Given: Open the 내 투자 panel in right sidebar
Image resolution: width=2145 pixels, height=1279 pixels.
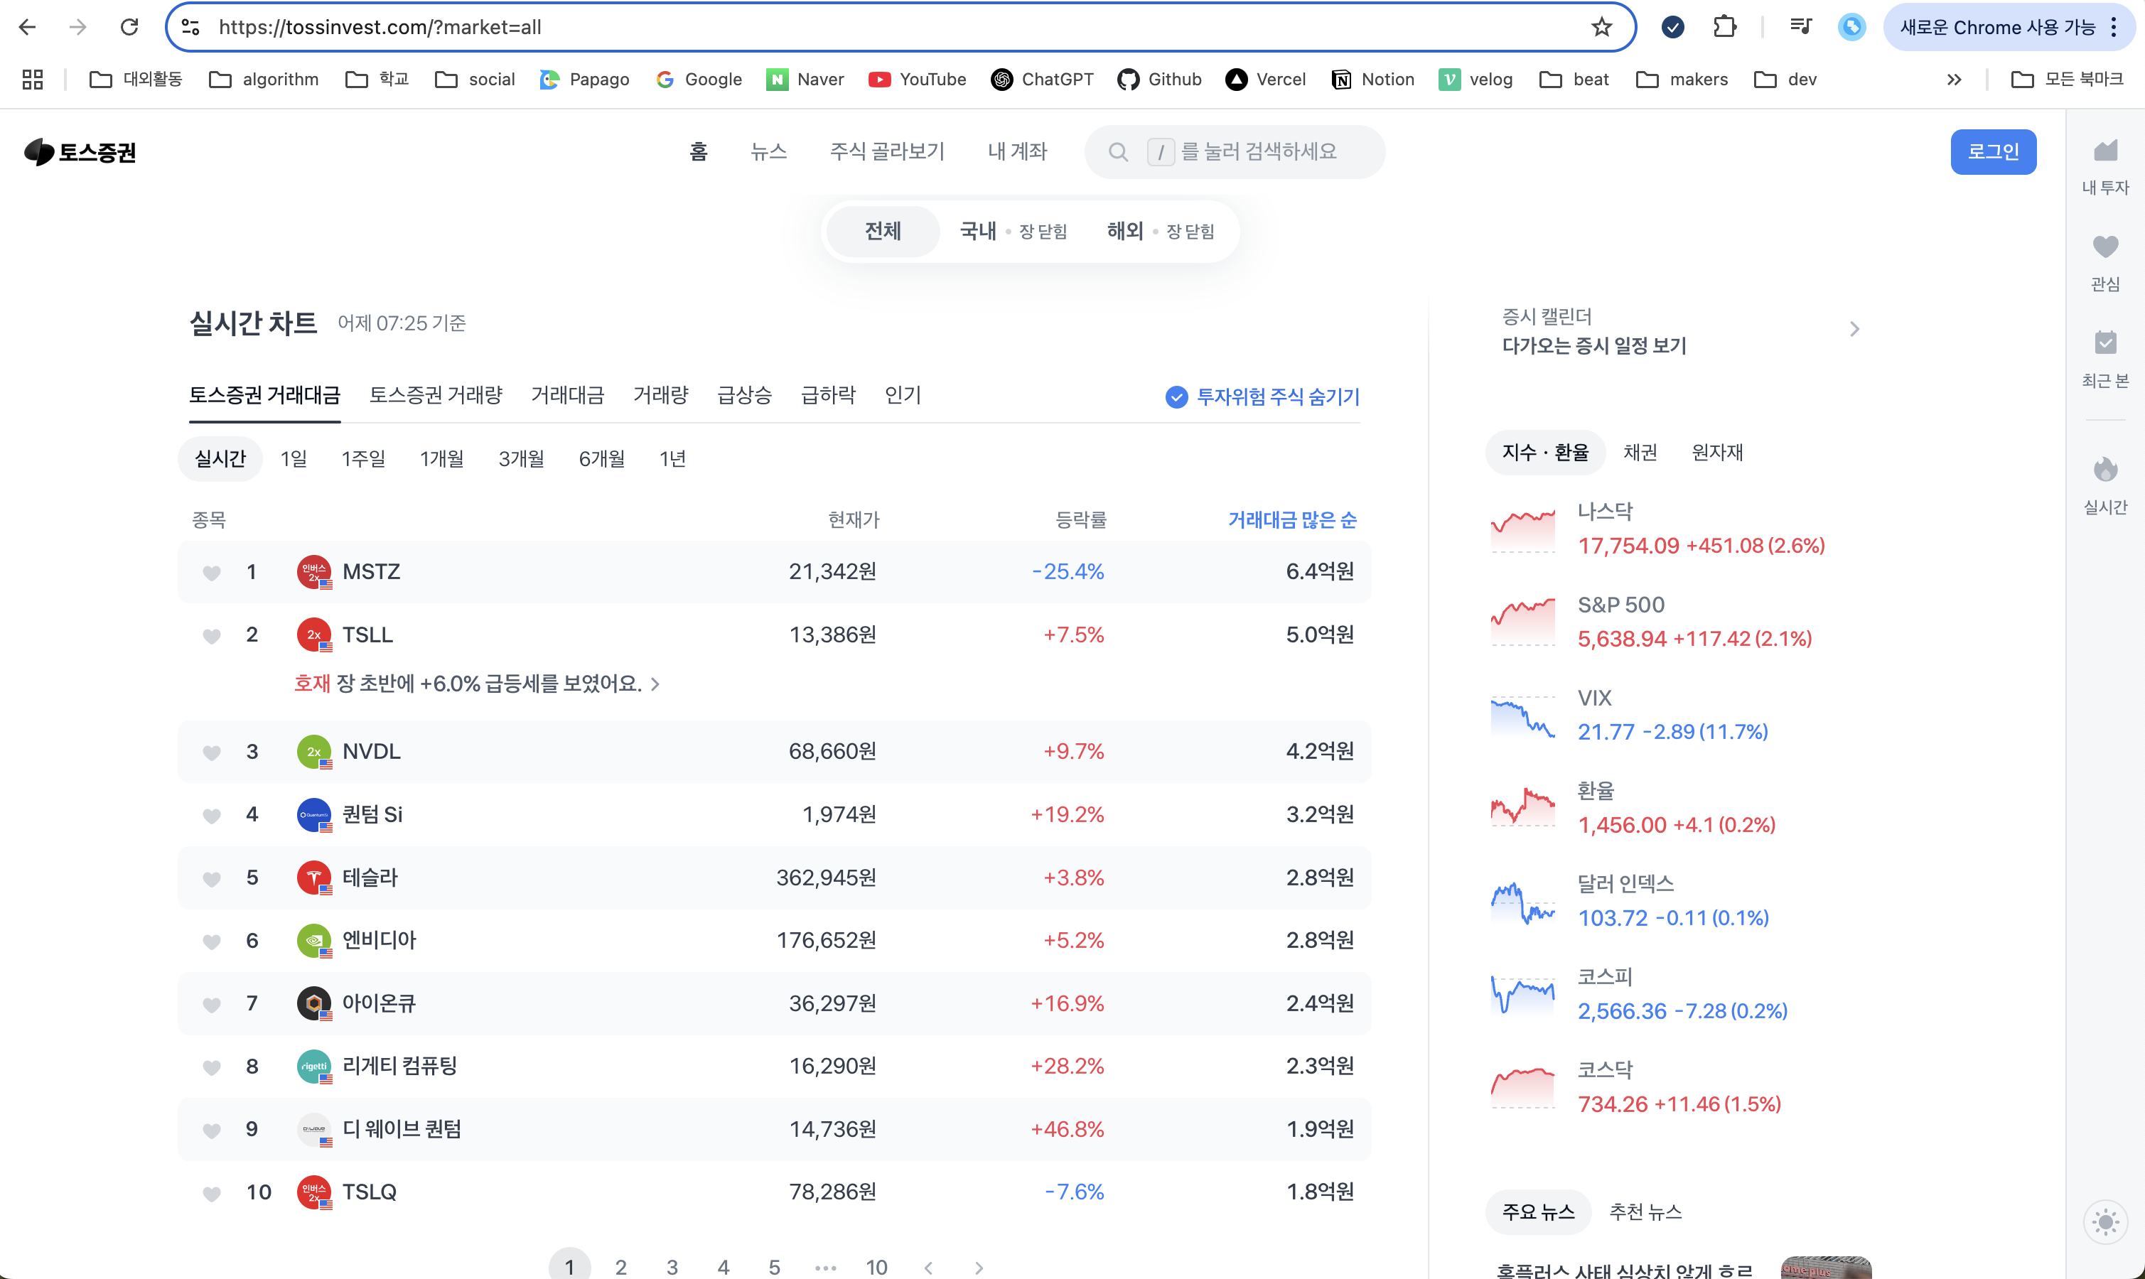Looking at the screenshot, I should coord(2105,161).
